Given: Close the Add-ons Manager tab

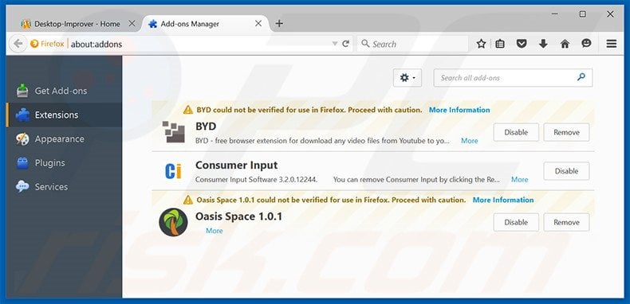Looking at the screenshot, I should tap(258, 24).
